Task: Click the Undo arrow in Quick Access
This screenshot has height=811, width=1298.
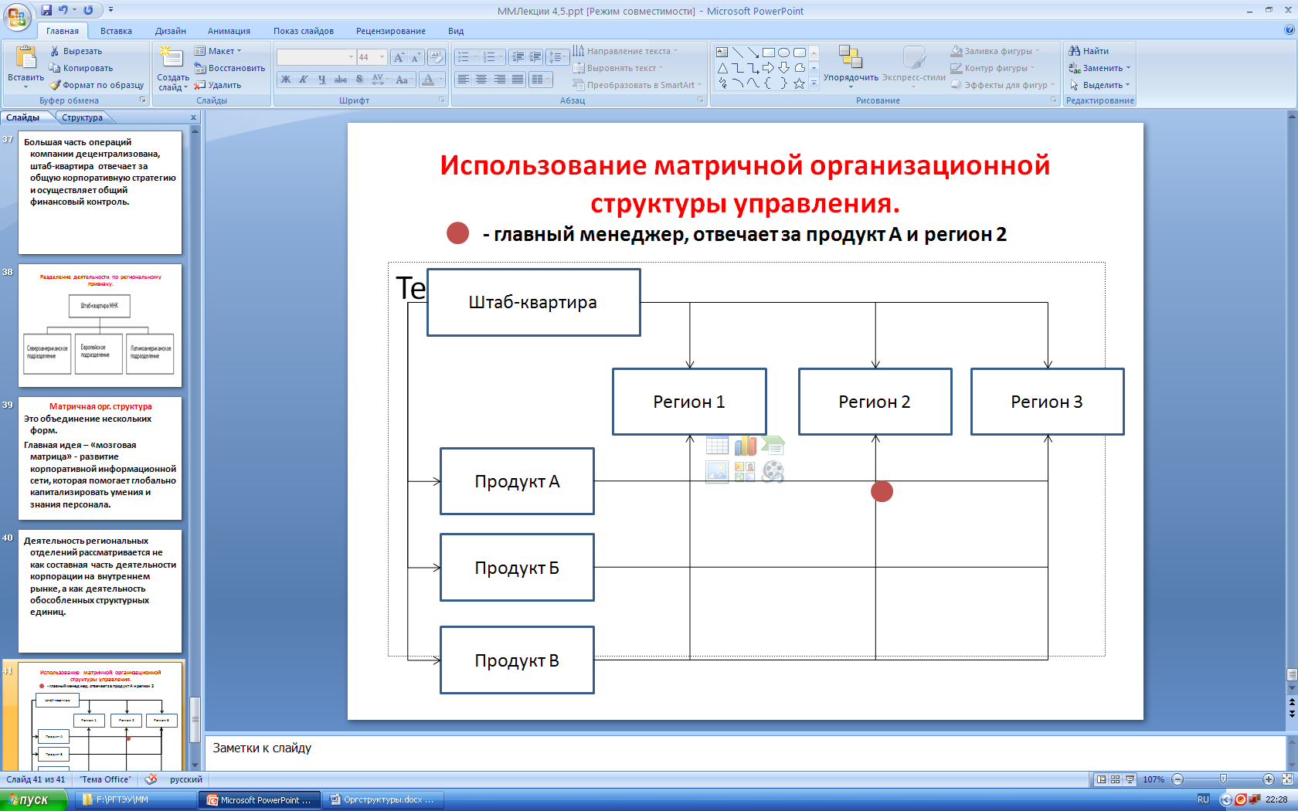Action: coord(63,10)
